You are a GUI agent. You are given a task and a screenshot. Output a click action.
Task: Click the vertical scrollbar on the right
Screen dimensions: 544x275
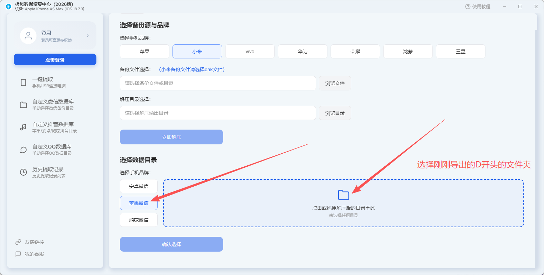[536, 148]
